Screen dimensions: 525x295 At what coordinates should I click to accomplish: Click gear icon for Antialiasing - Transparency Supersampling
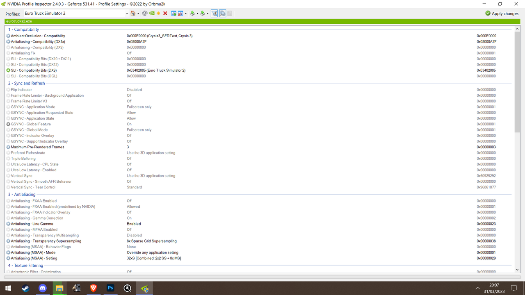(x=8, y=241)
